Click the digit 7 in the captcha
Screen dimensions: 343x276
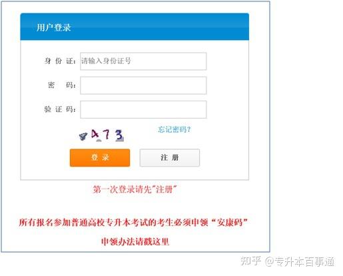pyautogui.click(x=107, y=134)
